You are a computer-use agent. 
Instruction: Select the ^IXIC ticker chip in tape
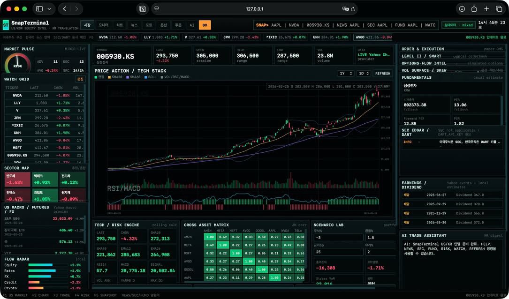coord(286,37)
